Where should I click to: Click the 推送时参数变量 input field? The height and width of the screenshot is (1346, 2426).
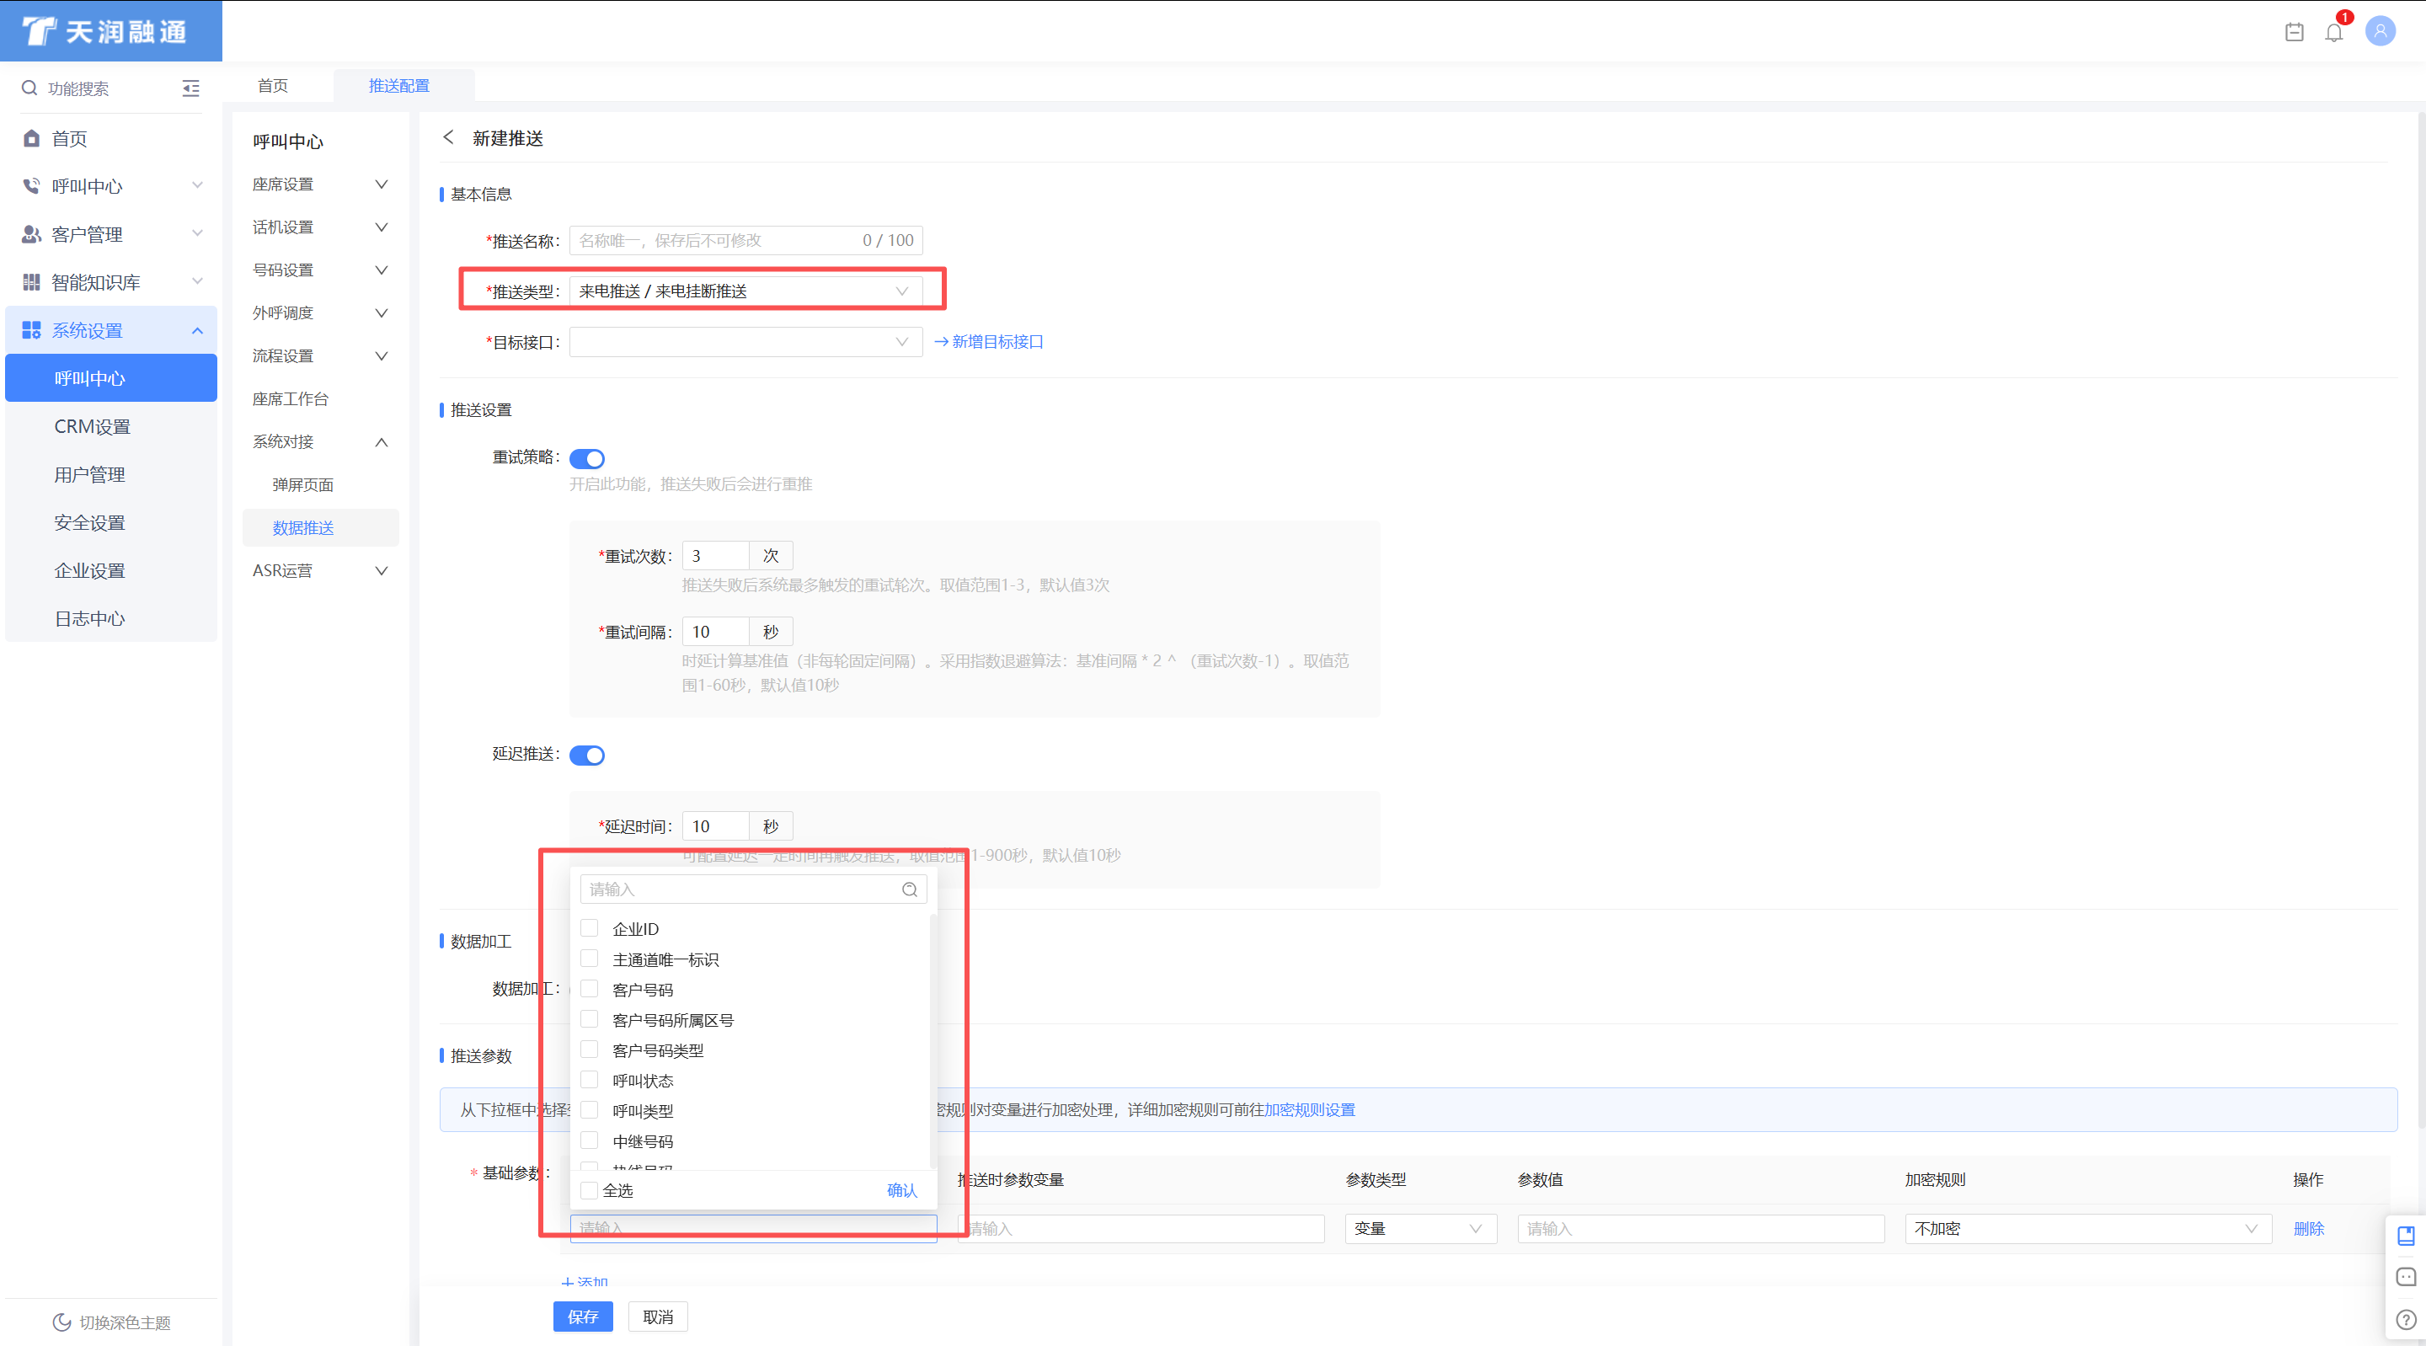click(x=1141, y=1228)
